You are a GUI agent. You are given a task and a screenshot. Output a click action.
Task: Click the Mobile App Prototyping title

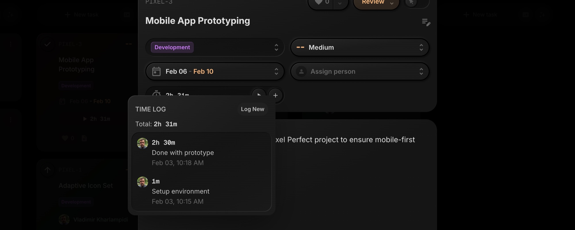[198, 21]
